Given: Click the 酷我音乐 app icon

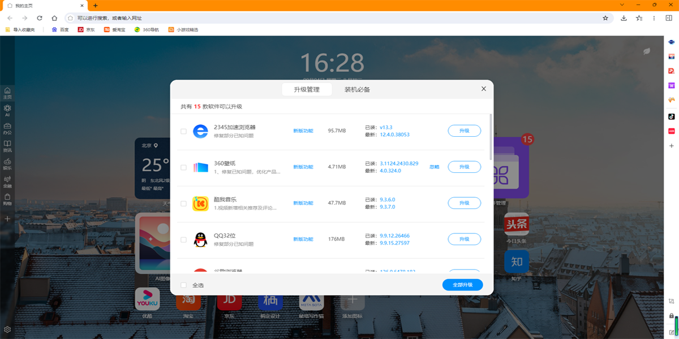Looking at the screenshot, I should point(200,203).
